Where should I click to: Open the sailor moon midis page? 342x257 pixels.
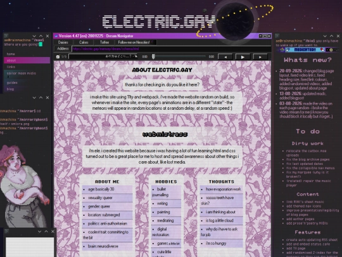click(27, 74)
